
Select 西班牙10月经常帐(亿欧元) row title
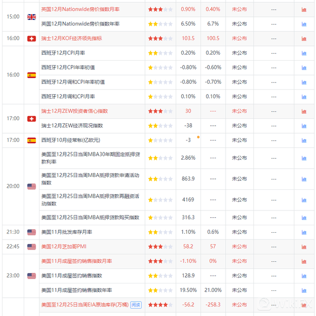(71, 140)
